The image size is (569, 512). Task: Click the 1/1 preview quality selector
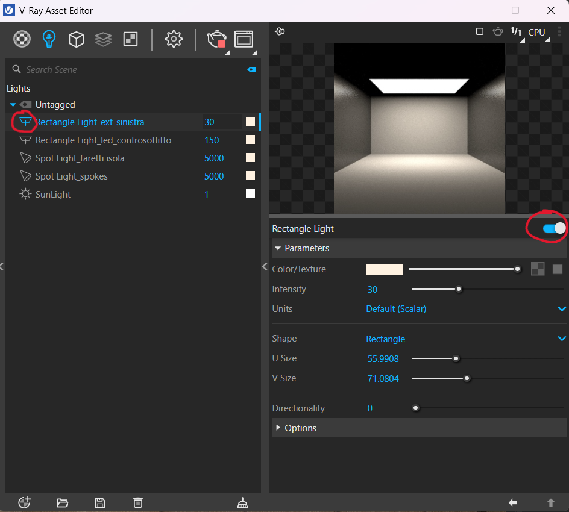516,32
